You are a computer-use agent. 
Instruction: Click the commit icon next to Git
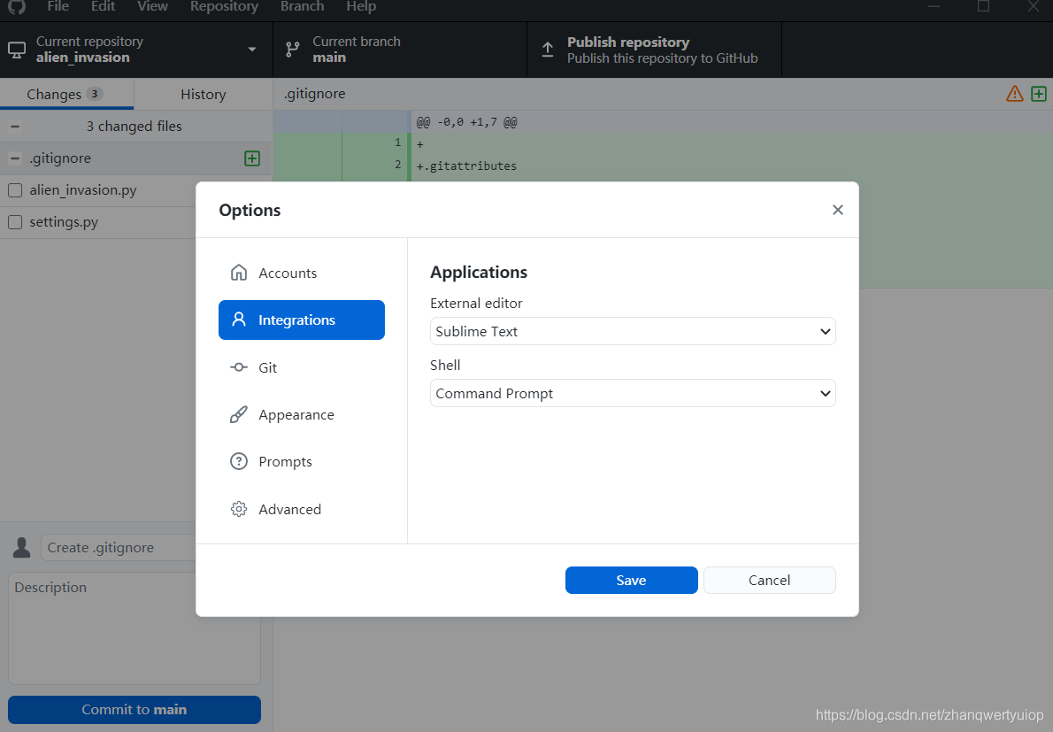238,367
